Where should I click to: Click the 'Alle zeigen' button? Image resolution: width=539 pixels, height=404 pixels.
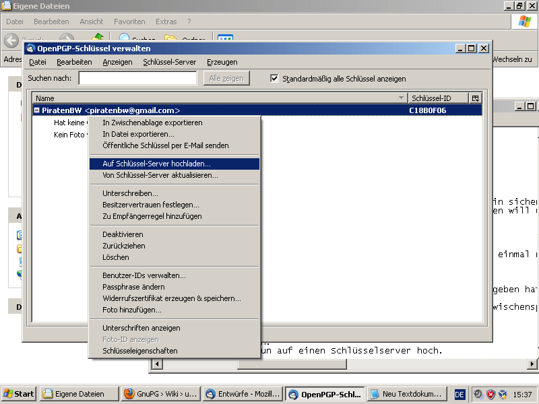coord(226,78)
